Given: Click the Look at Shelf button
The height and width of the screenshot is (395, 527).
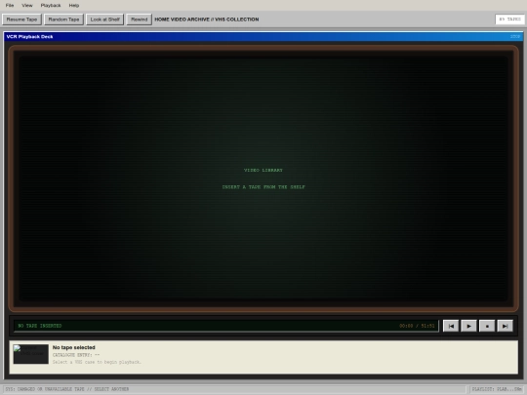Looking at the screenshot, I should click(x=104, y=20).
